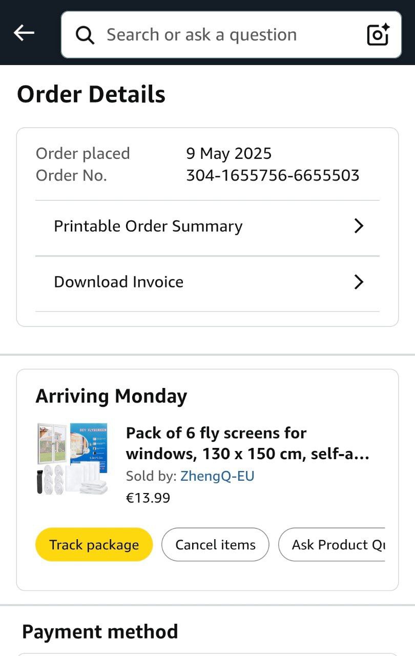The width and height of the screenshot is (415, 656).
Task: Open the camera lens visual search
Action: click(379, 35)
